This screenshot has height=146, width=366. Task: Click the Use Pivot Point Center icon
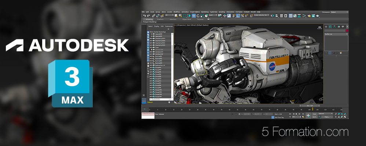(x=220, y=16)
